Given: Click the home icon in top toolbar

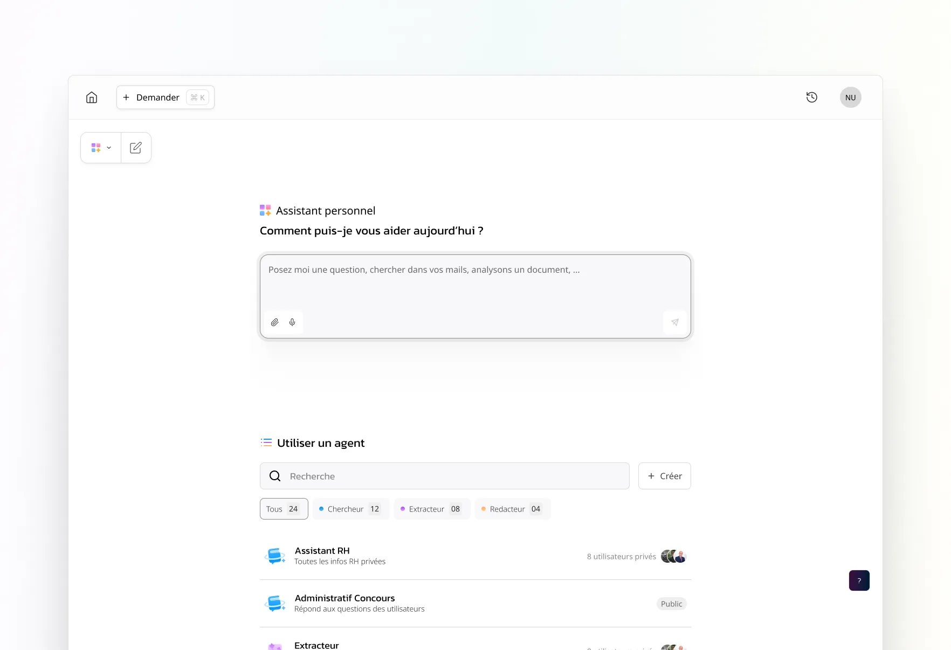Looking at the screenshot, I should [x=92, y=98].
